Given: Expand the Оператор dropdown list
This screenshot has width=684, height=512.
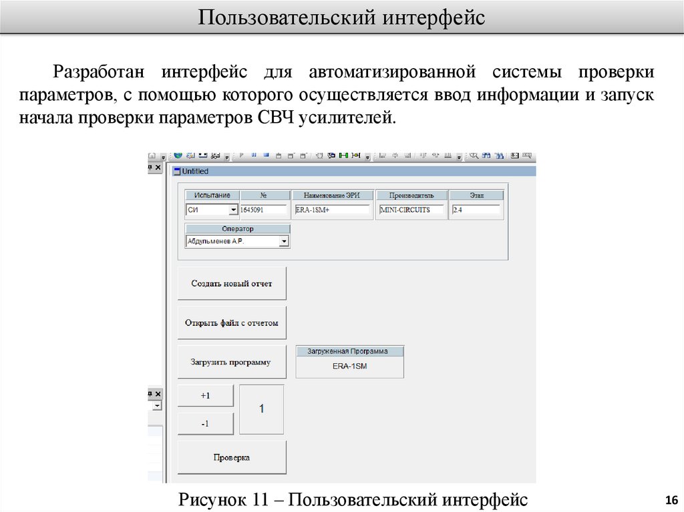Looking at the screenshot, I should tap(284, 242).
